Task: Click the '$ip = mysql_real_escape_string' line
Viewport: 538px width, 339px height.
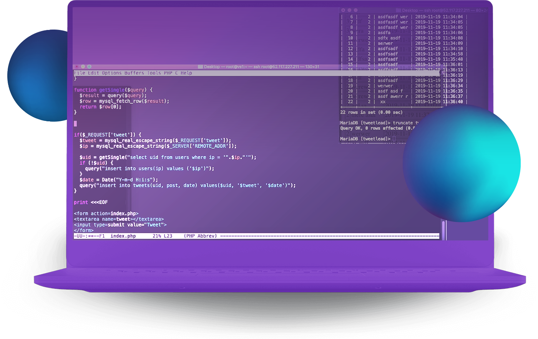Action: [x=158, y=146]
